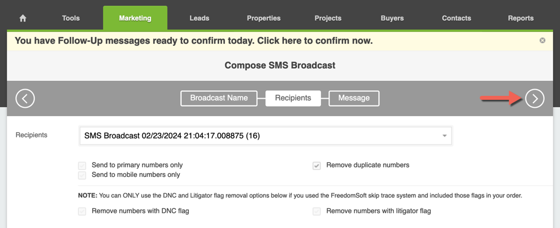This screenshot has height=228, width=560.
Task: Open the Marketing tab
Action: click(x=135, y=18)
